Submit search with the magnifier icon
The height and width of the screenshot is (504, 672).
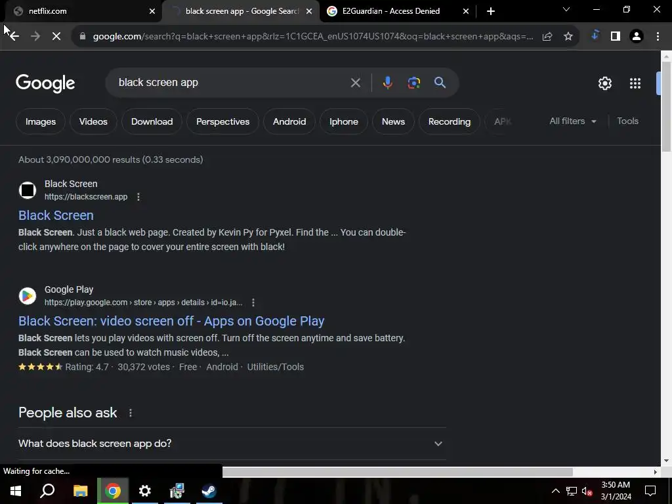440,82
